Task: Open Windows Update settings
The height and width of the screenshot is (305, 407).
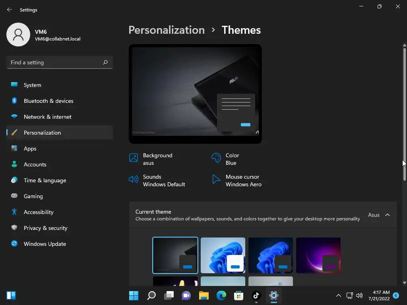Action: click(60, 244)
